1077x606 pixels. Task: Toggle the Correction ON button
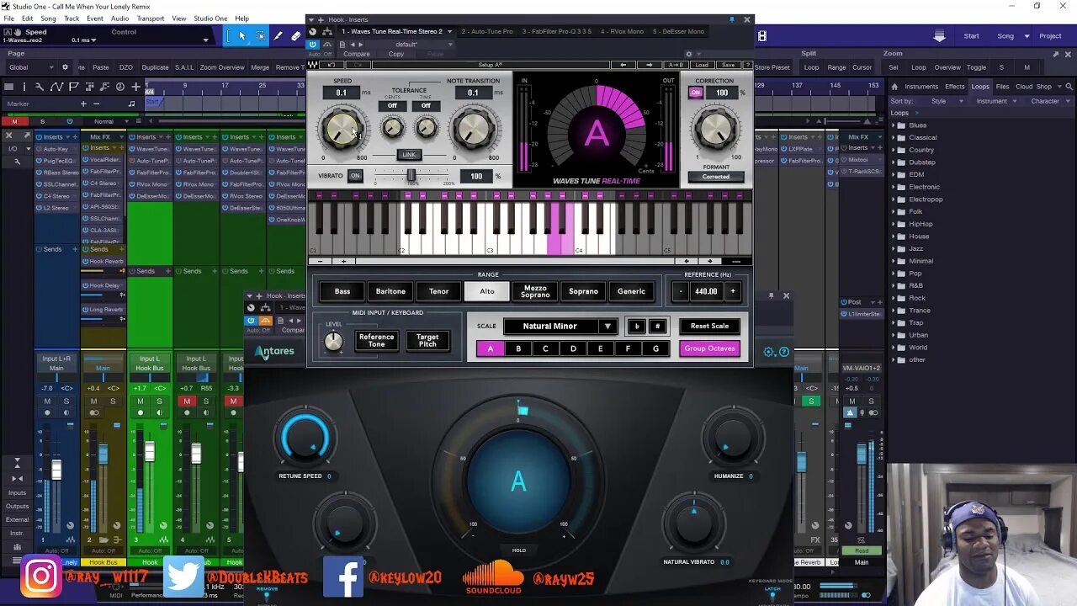(696, 93)
